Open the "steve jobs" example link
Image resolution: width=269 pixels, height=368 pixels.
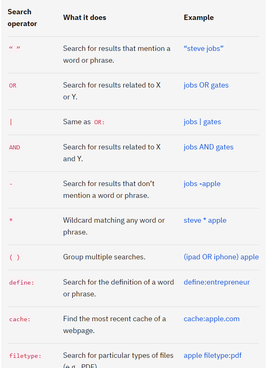203,48
